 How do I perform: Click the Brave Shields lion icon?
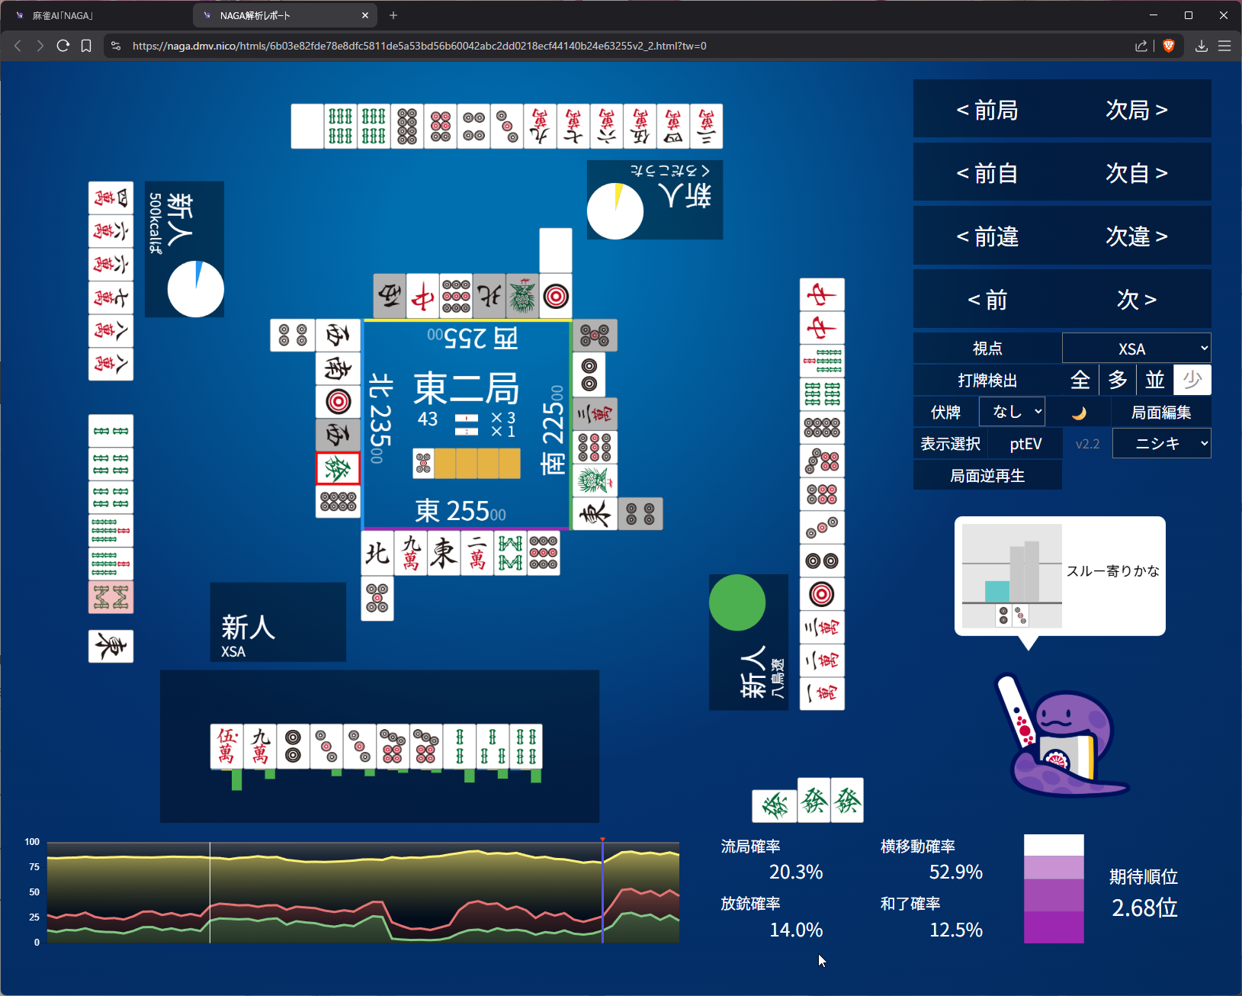[x=1168, y=46]
